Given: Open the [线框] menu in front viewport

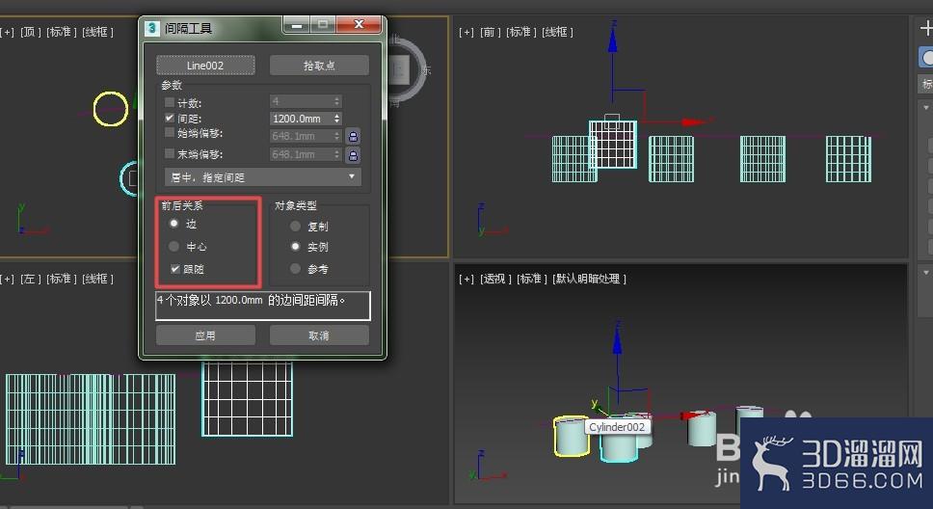Looking at the screenshot, I should point(557,32).
